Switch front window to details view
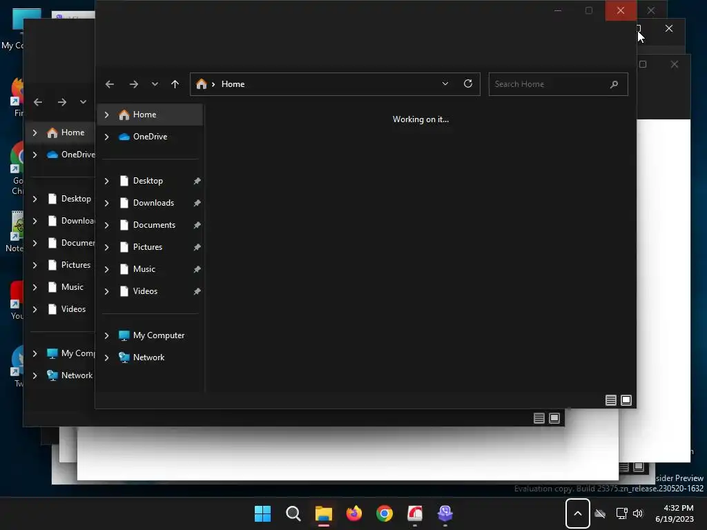The width and height of the screenshot is (707, 530). pyautogui.click(x=611, y=400)
